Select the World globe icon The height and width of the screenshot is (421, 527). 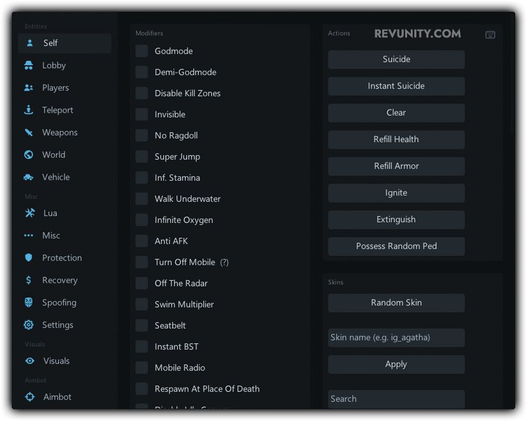(x=29, y=155)
